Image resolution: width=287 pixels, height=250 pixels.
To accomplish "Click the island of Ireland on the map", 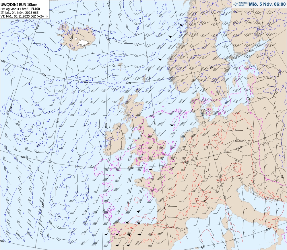I will [115, 139].
